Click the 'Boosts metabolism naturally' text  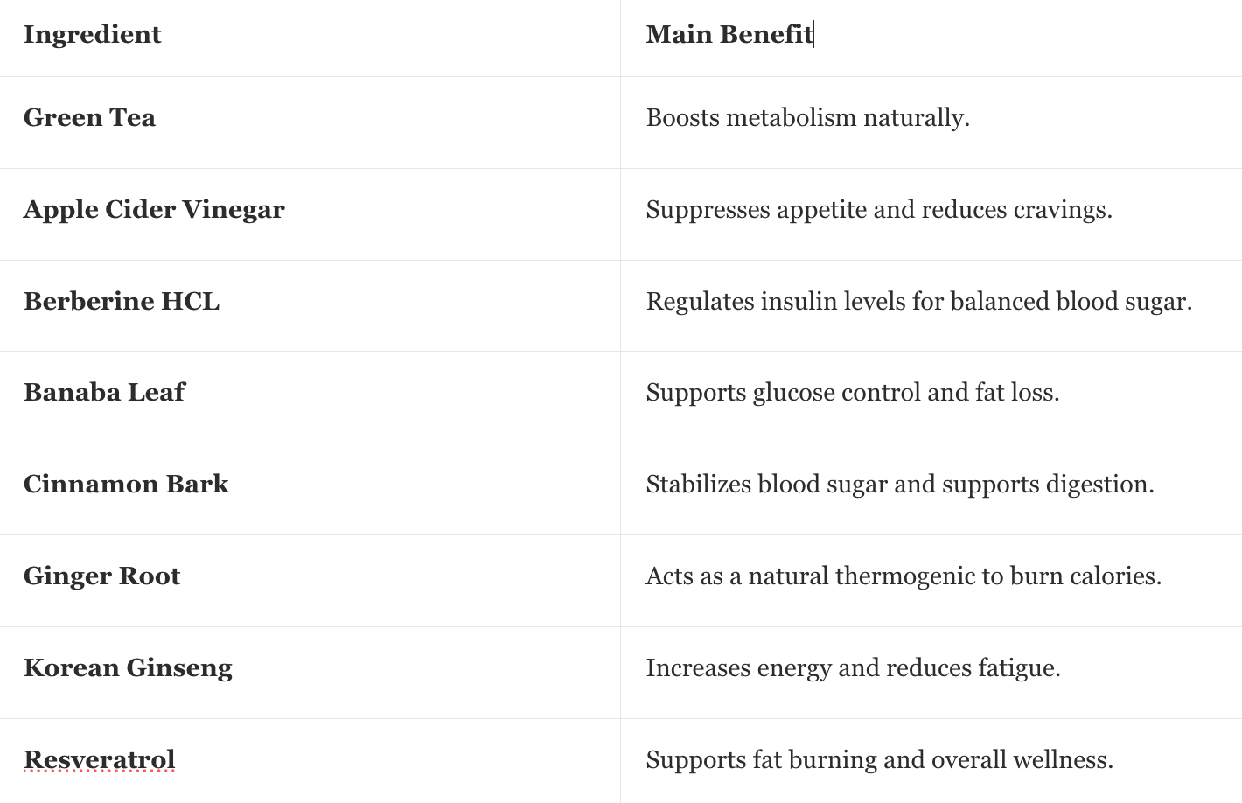(807, 118)
